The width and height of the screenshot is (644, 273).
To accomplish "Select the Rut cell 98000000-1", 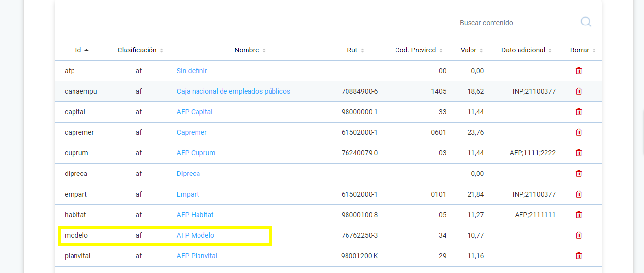I will 360,112.
